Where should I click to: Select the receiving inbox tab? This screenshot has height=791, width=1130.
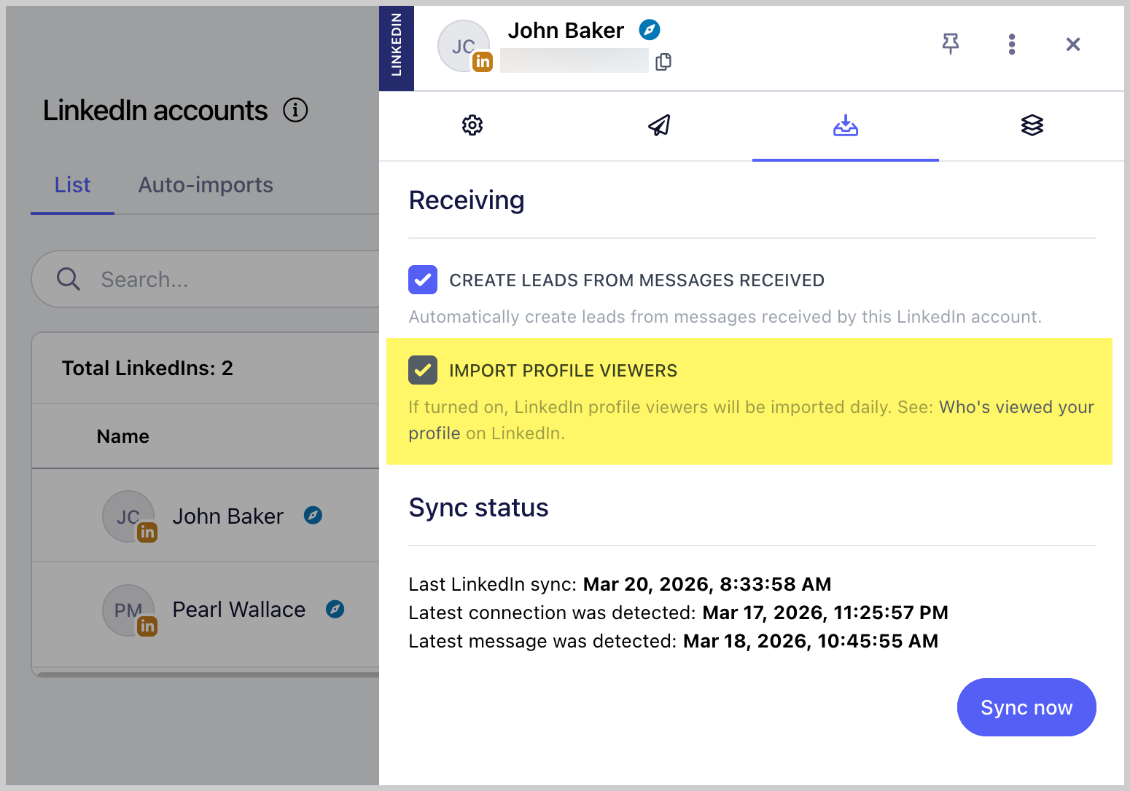[x=846, y=125]
